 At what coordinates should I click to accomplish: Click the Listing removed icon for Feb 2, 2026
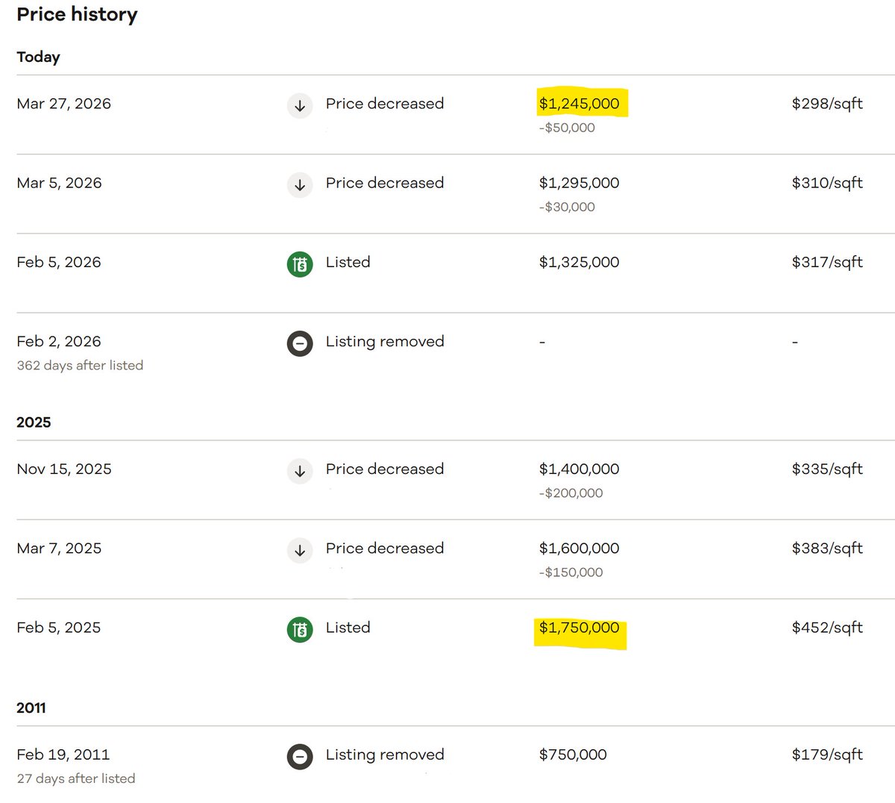300,343
